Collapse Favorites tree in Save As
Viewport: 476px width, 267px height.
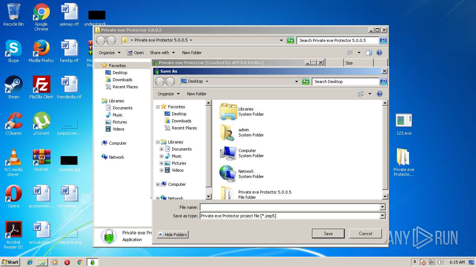158,107
